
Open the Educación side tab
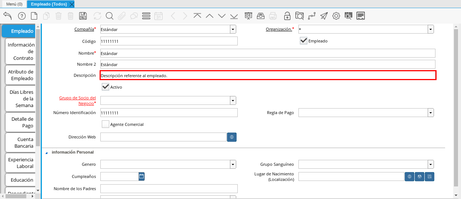pos(21,180)
